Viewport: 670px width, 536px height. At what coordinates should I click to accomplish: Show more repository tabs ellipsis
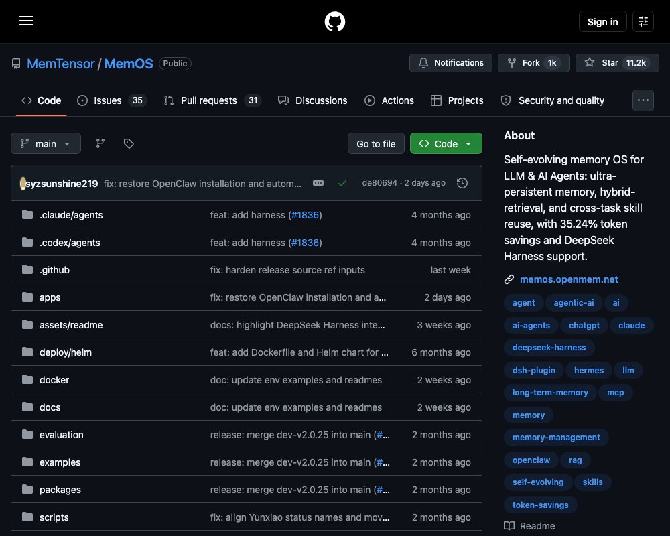(x=643, y=100)
